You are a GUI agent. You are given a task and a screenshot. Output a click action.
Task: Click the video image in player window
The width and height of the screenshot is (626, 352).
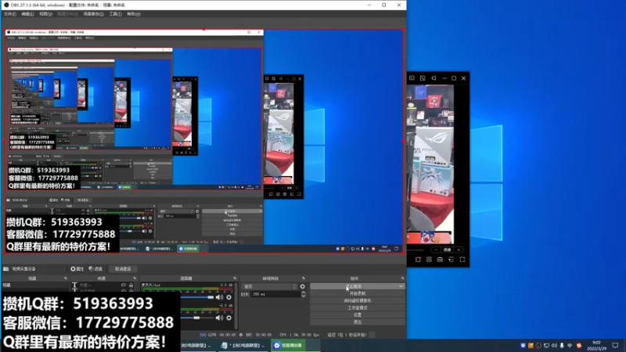[430, 163]
